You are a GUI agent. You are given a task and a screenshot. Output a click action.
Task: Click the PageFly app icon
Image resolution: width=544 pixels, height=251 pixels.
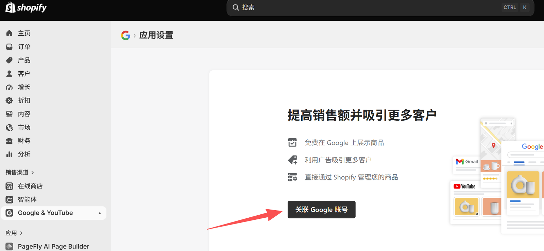[9, 247]
